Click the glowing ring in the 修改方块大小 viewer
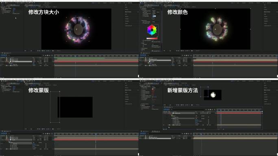 point(78,30)
